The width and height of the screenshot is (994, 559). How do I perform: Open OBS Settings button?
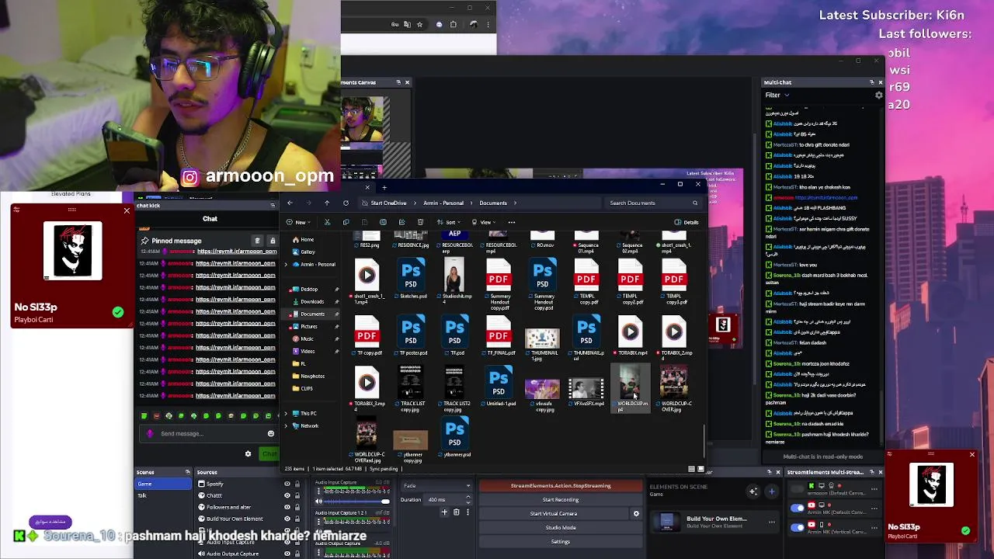[560, 542]
